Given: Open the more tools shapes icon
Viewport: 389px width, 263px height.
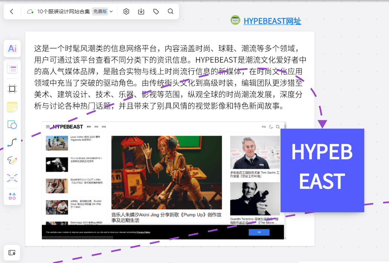Looking at the screenshot, I should pyautogui.click(x=12, y=196).
